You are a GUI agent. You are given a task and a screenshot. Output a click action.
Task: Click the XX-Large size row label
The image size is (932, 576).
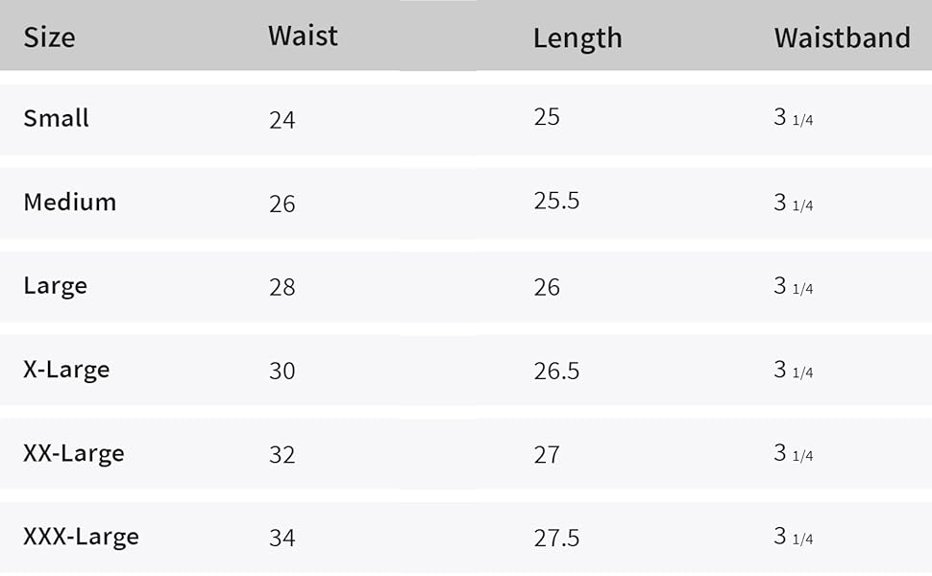click(x=73, y=453)
